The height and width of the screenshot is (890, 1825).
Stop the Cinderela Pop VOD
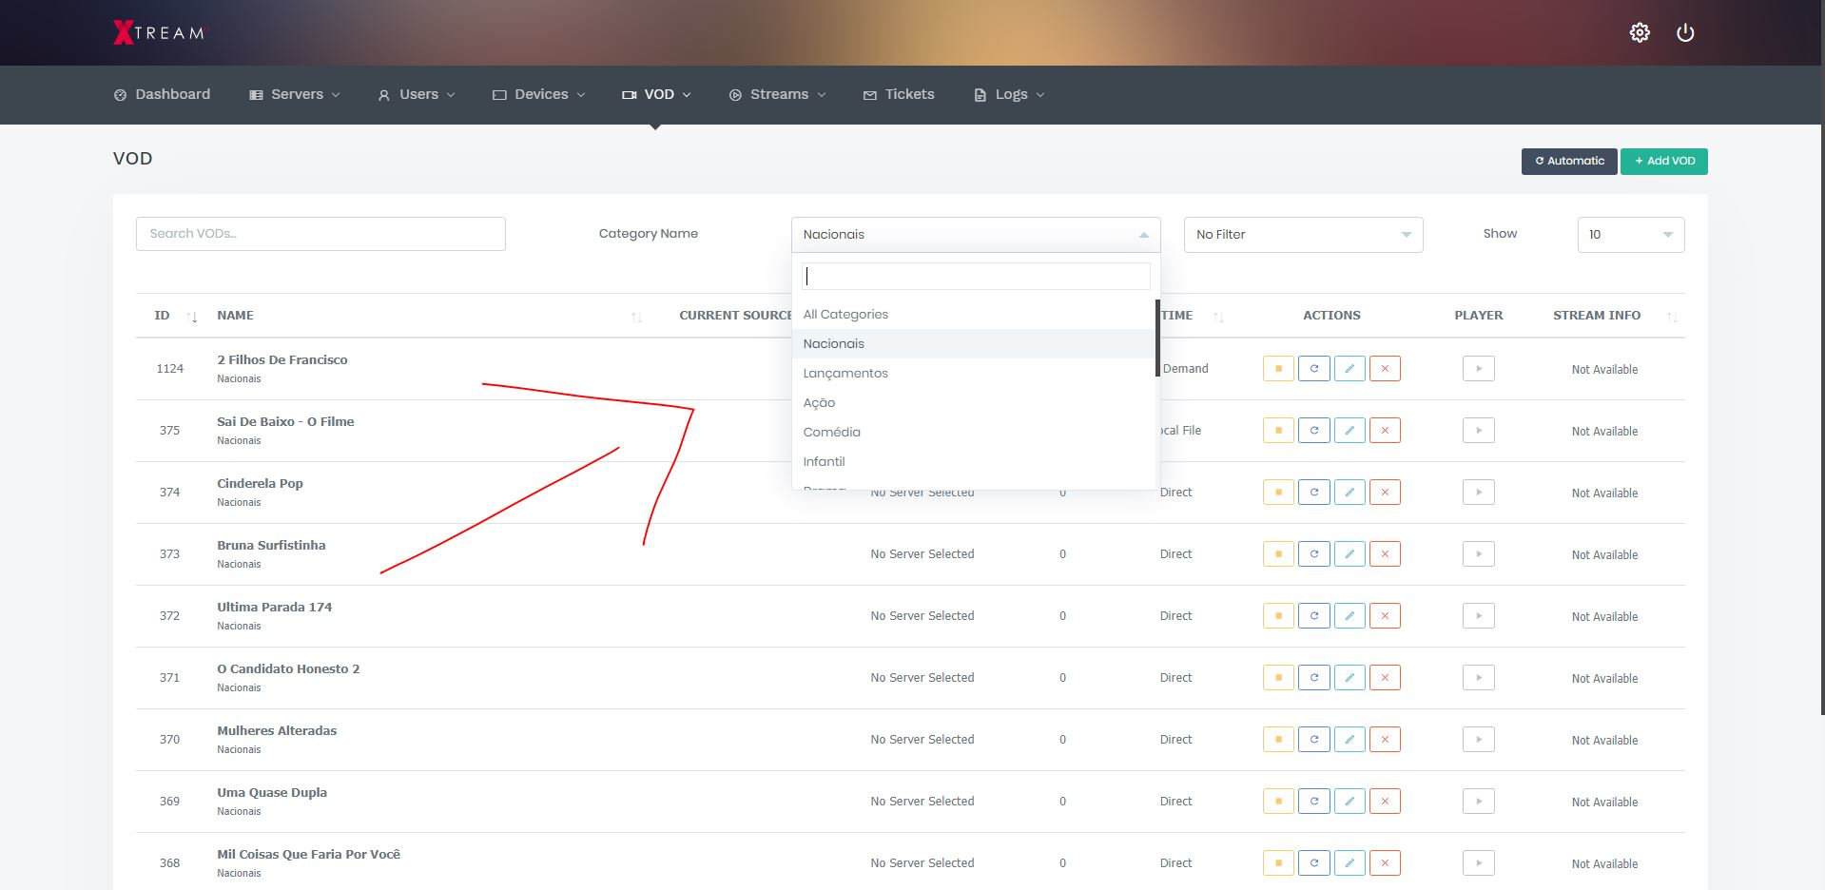(1278, 493)
